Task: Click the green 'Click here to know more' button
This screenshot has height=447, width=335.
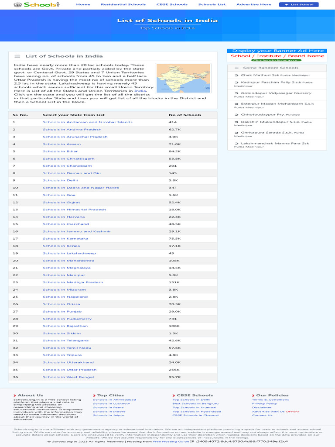Action: 276,60
